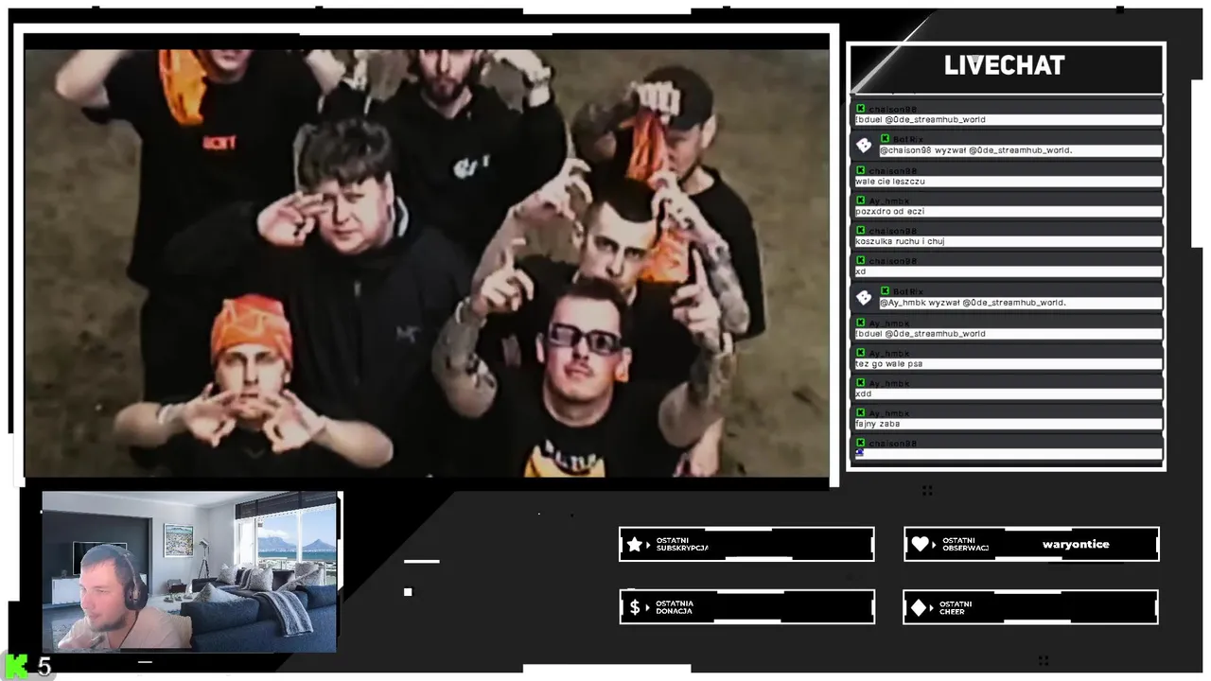This screenshot has height=681, width=1211.
Task: Click the chat message 'xdd'
Action: click(x=864, y=393)
